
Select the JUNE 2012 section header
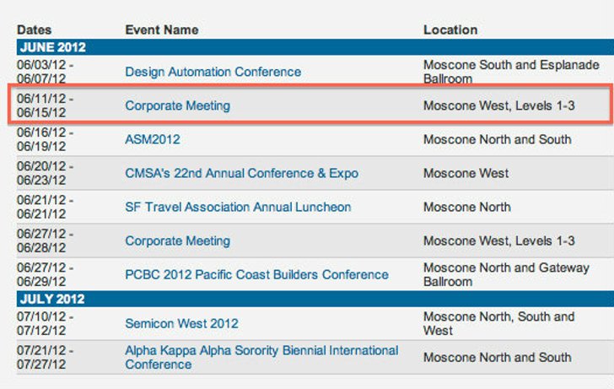pos(51,47)
